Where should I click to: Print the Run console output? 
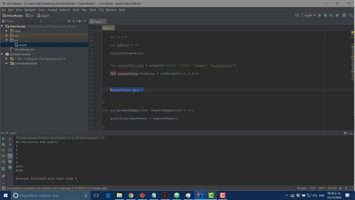[x=10, y=162]
